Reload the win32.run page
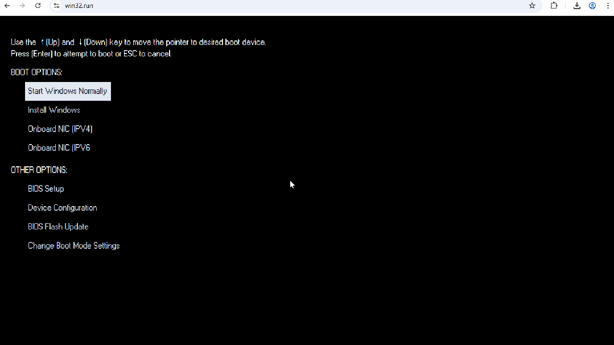The height and width of the screenshot is (345, 614). [38, 6]
